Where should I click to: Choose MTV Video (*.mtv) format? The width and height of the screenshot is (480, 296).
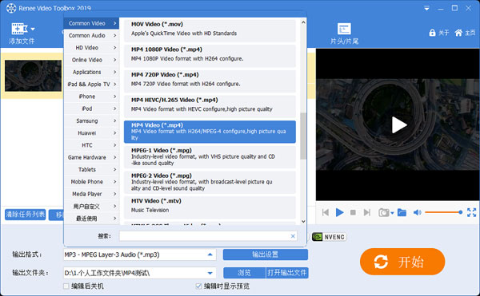pyautogui.click(x=210, y=207)
